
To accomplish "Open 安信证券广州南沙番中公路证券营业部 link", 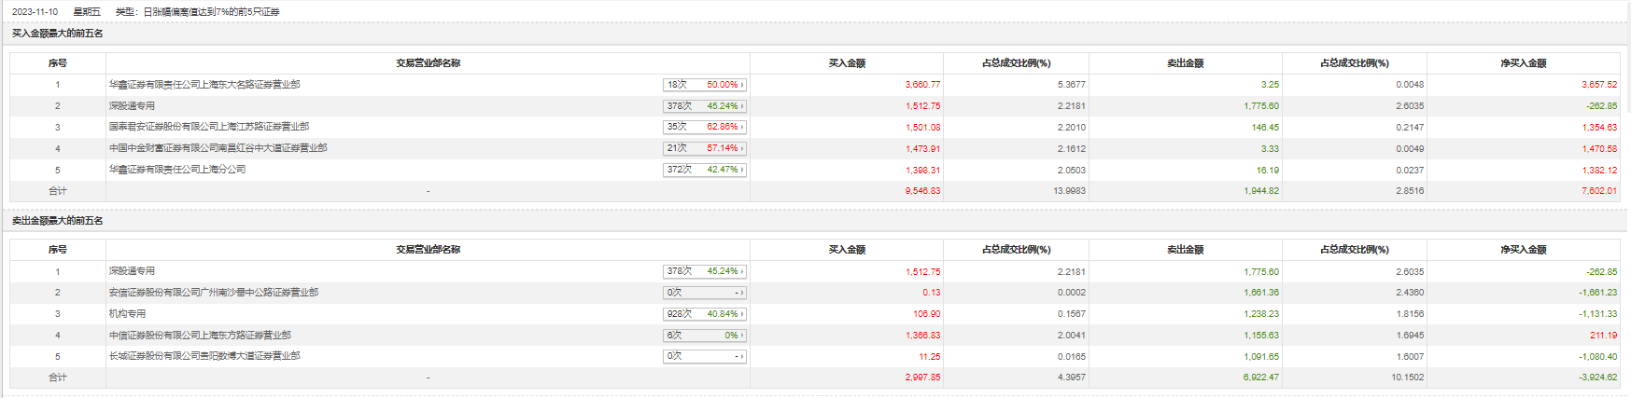I will (214, 293).
